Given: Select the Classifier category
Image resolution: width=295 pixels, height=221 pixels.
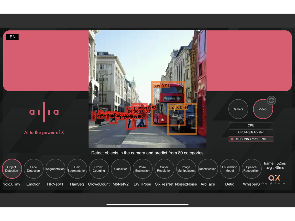Looking at the screenshot, I should [121, 169].
